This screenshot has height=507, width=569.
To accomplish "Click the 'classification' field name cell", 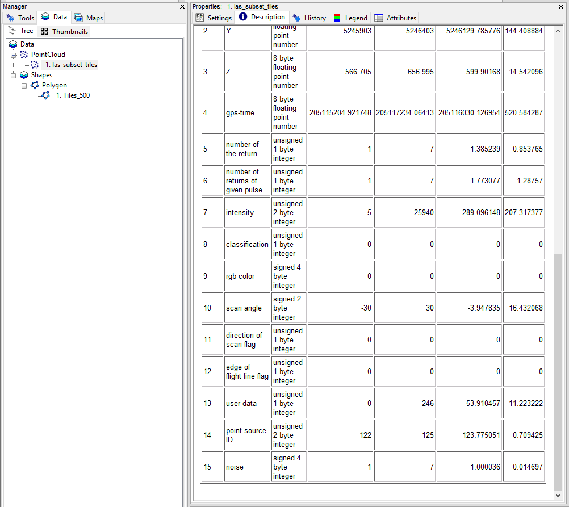I will 247,245.
